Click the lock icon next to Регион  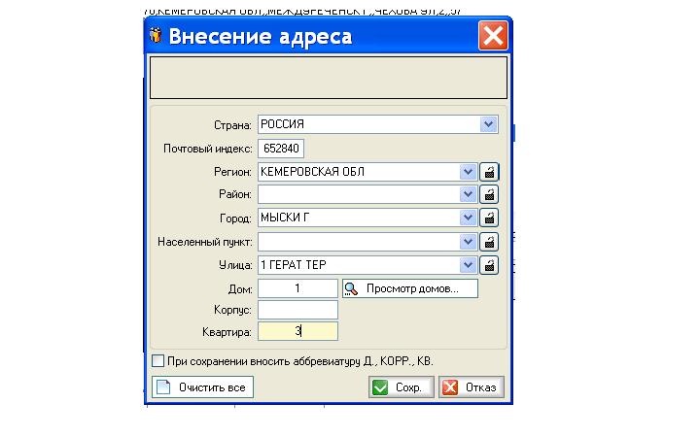[490, 172]
